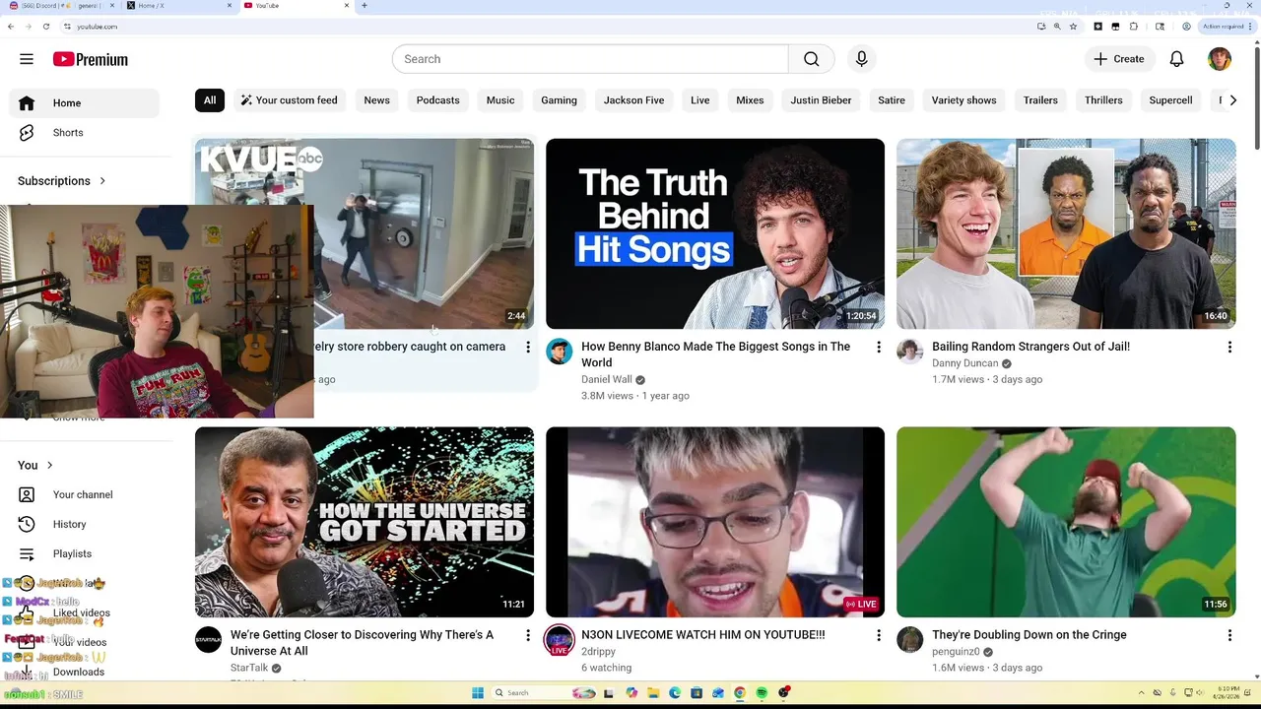Open options for N3ON LIVECOME video

click(x=879, y=636)
